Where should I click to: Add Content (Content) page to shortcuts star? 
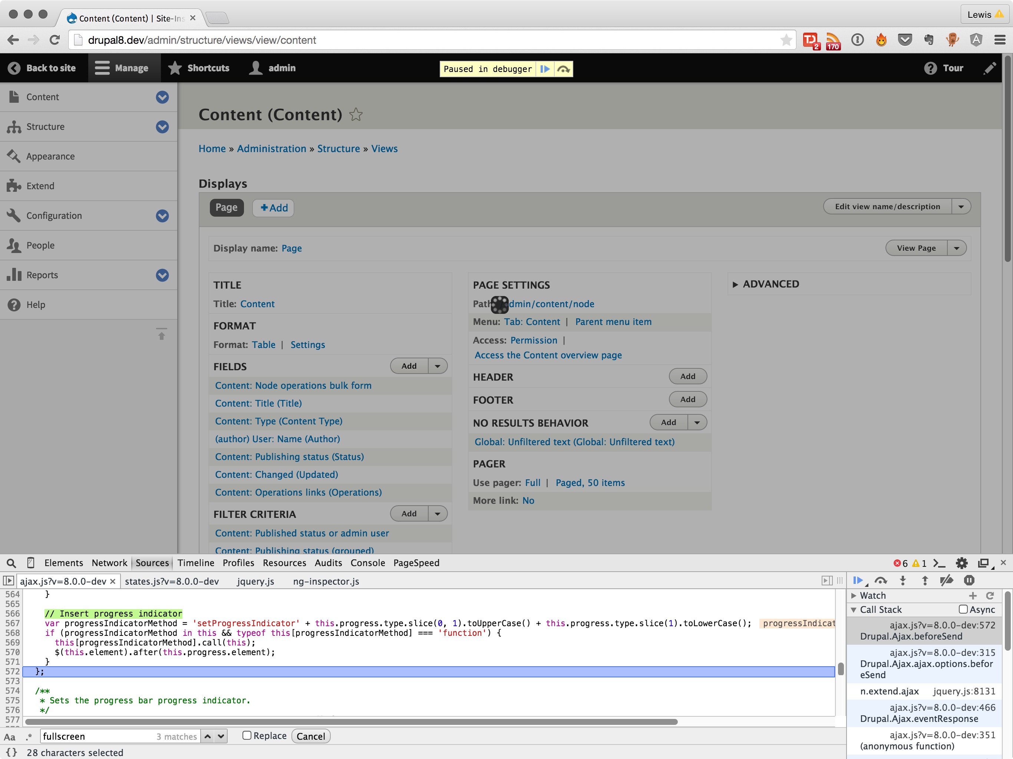(x=356, y=114)
